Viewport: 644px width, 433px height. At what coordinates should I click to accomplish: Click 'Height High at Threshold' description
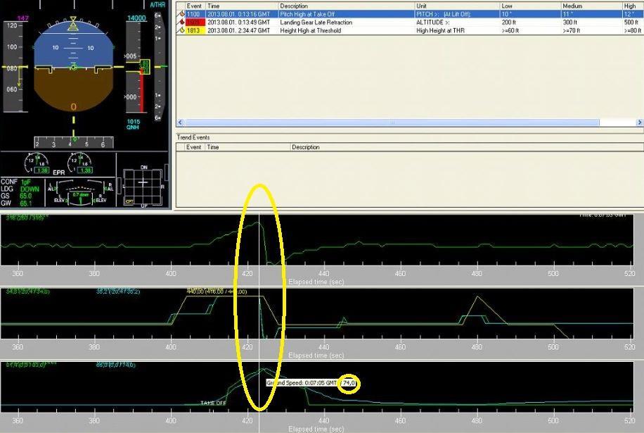pos(310,30)
